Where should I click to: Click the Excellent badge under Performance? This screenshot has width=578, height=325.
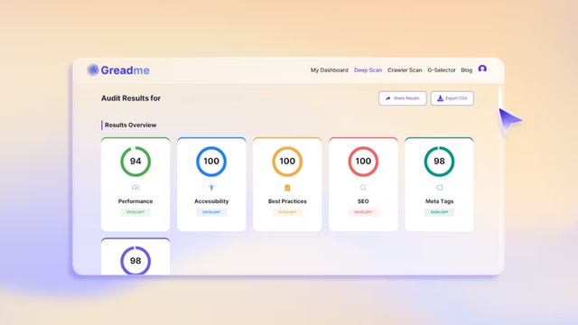click(135, 212)
